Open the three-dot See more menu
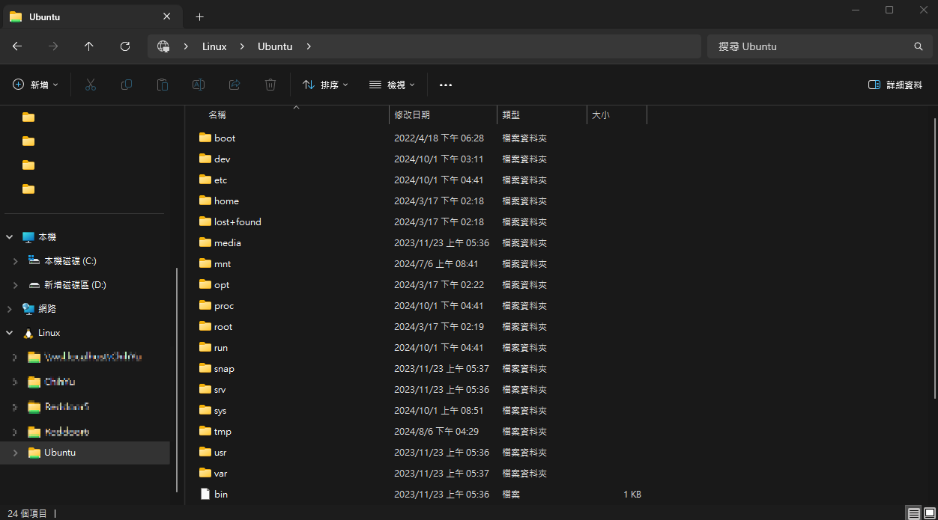 446,85
